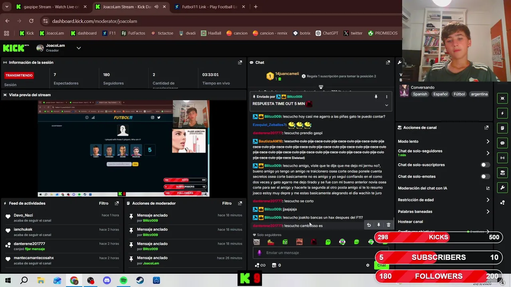Pop out the Feed de actividades panel
Image resolution: width=511 pixels, height=287 pixels.
(x=117, y=203)
